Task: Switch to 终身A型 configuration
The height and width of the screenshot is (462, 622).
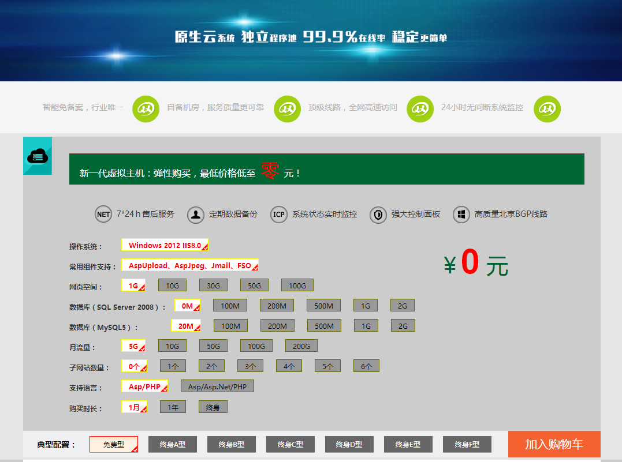Action: point(173,444)
